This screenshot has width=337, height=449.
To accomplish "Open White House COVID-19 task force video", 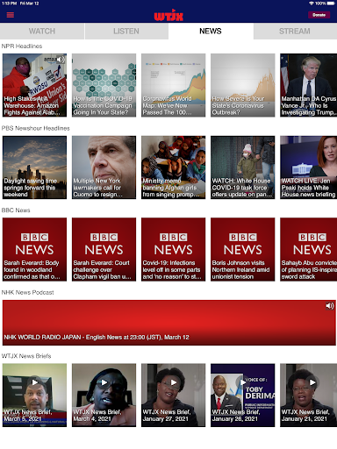I will click(x=242, y=167).
